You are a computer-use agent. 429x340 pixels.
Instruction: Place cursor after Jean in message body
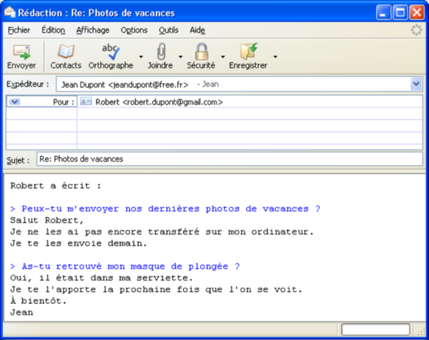[34, 312]
